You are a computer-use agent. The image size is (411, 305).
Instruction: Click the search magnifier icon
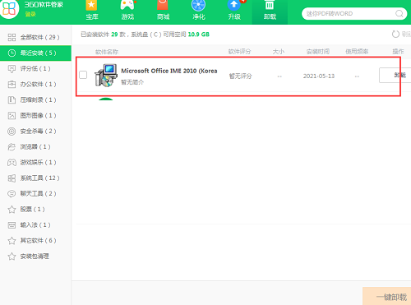point(399,13)
